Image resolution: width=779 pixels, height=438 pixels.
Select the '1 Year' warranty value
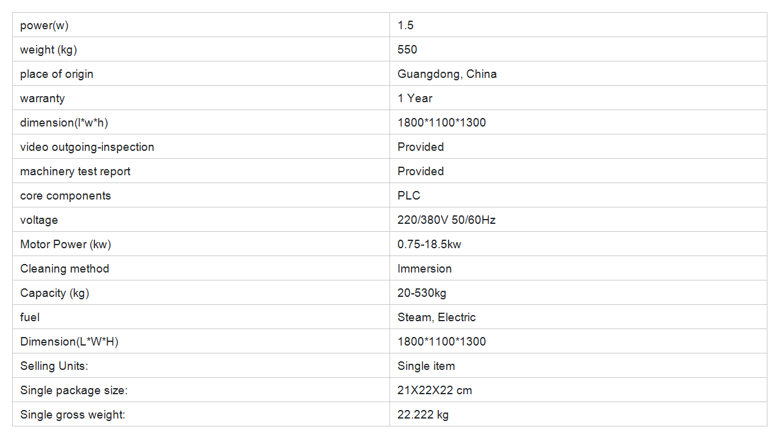[x=414, y=98]
